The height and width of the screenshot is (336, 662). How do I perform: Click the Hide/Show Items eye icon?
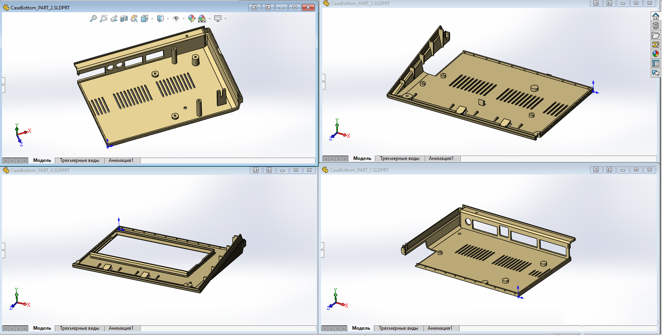tap(176, 19)
